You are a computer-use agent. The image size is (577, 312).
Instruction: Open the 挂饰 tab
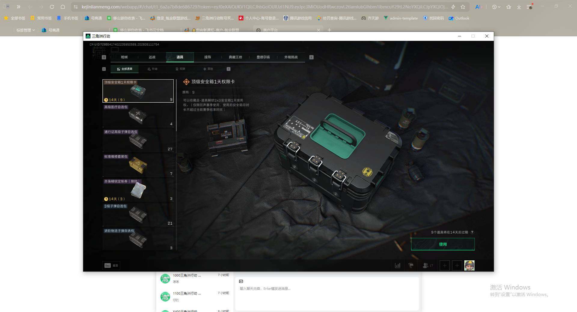208,57
